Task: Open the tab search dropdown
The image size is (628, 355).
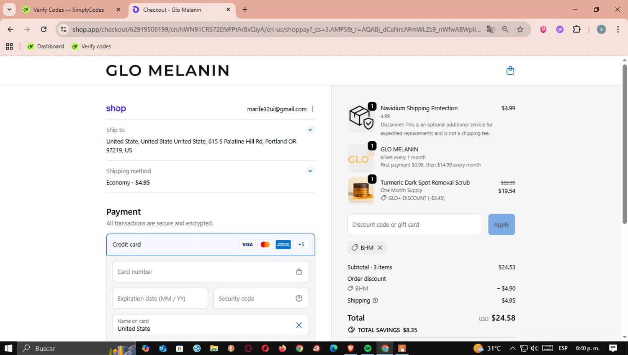Action: click(x=9, y=10)
